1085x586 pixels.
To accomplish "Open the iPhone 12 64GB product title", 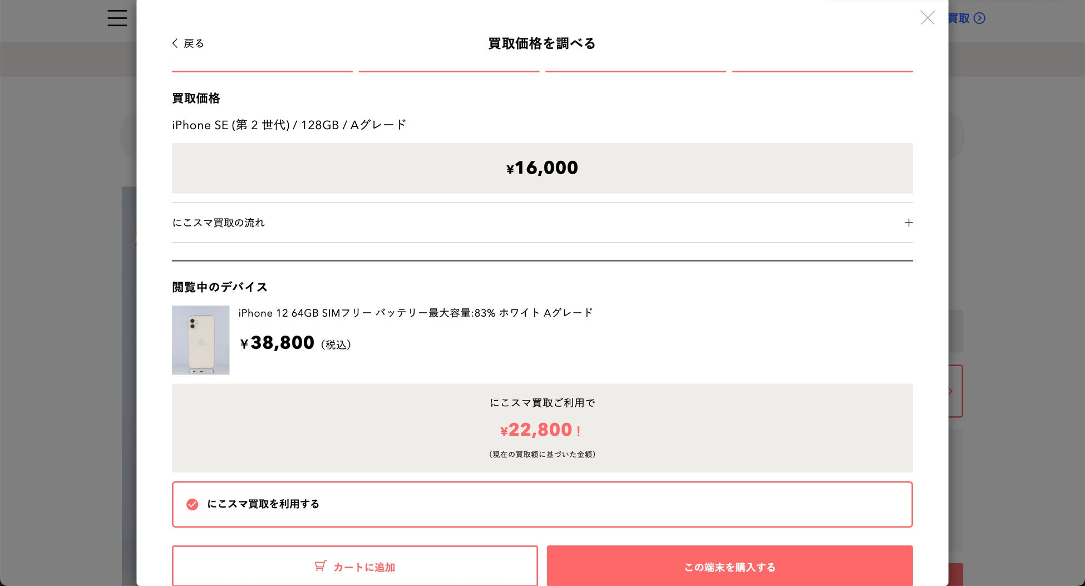I will point(415,313).
